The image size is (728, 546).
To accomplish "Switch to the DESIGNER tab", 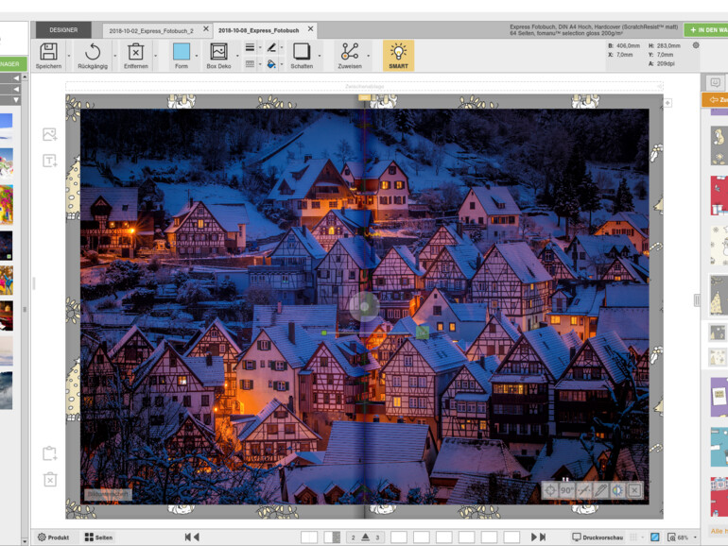I will 63,29.
